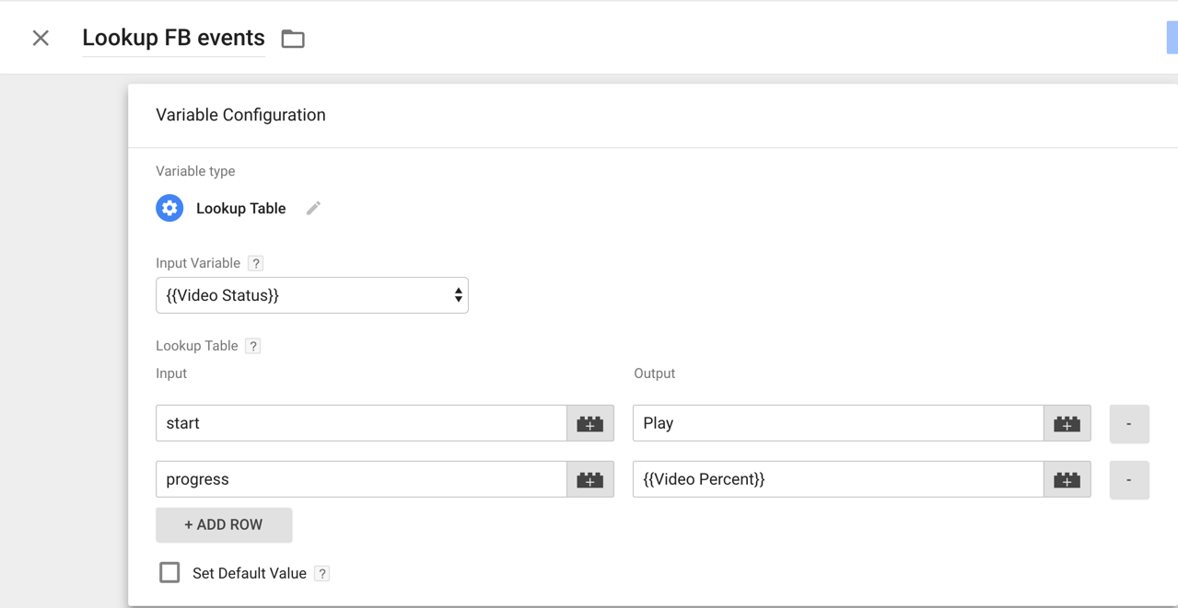Click the variable picker beside 'Play' output
Screen dimensions: 1178x608
(1067, 424)
